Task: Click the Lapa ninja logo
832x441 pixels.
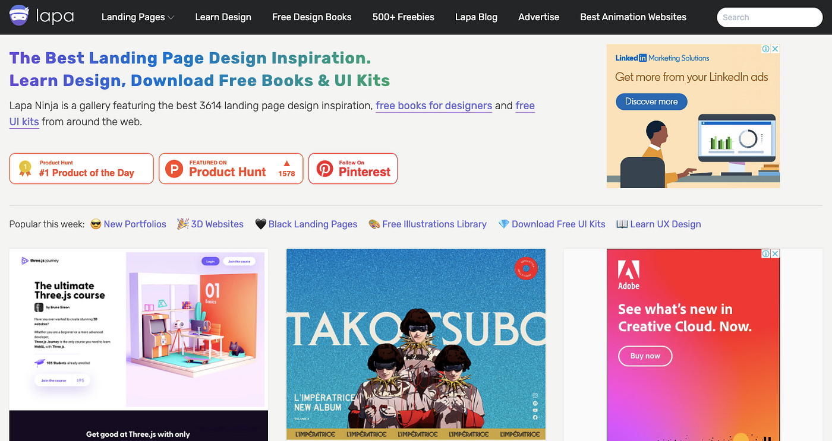Action: [x=42, y=16]
